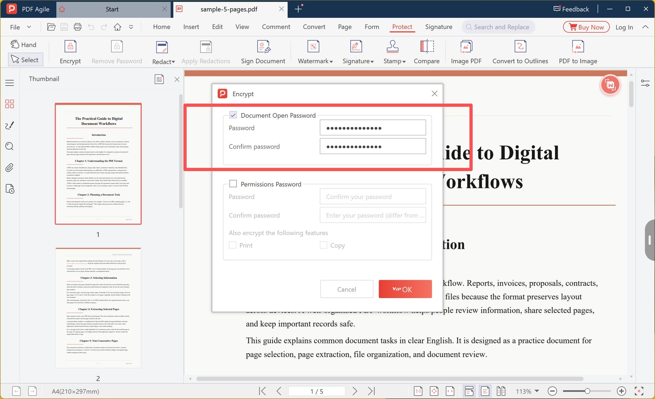
Task: Open the properties panel settings icon
Action: coord(645,83)
